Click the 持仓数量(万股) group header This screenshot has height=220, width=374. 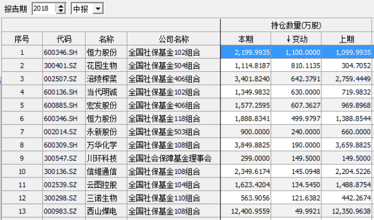pos(296,25)
